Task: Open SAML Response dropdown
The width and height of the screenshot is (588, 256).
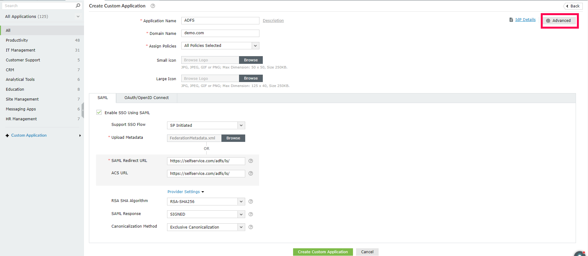Action: pos(241,214)
